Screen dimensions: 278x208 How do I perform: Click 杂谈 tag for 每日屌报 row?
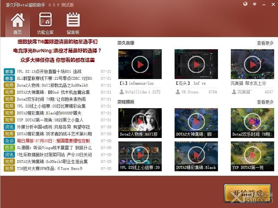tap(9, 141)
